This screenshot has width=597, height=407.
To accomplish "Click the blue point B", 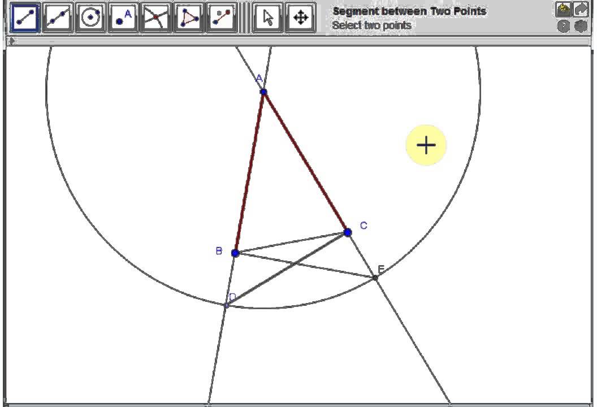I will (235, 253).
